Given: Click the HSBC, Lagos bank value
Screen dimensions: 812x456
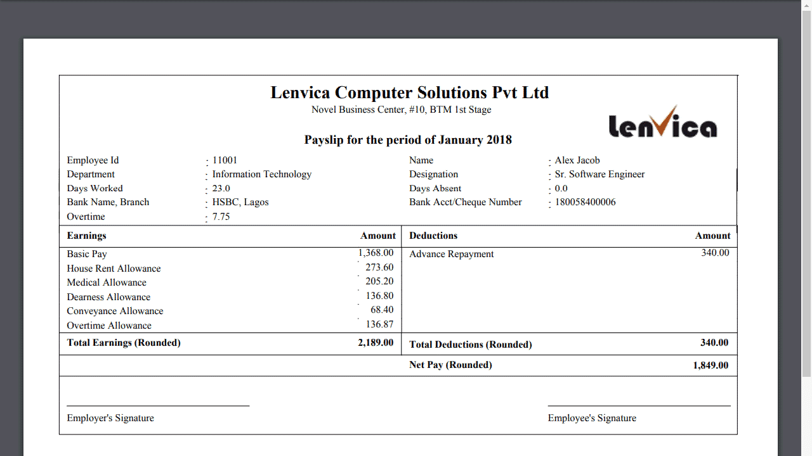Looking at the screenshot, I should click(x=240, y=202).
